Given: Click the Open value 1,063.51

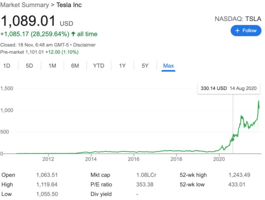Looking at the screenshot, I should pos(47,175).
